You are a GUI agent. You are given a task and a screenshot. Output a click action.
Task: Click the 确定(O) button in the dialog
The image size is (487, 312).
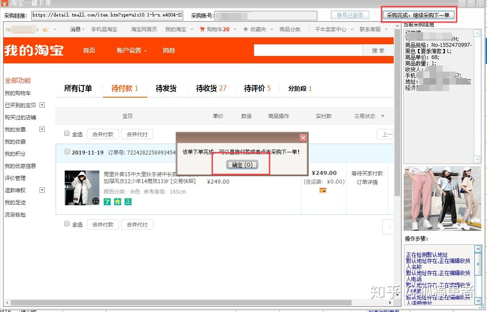(241, 165)
